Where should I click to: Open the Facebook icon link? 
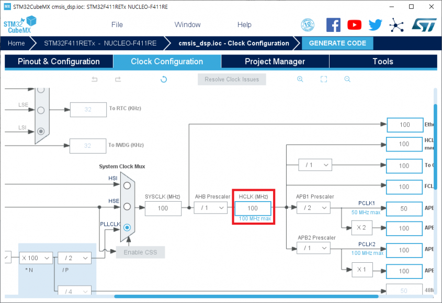coord(333,25)
